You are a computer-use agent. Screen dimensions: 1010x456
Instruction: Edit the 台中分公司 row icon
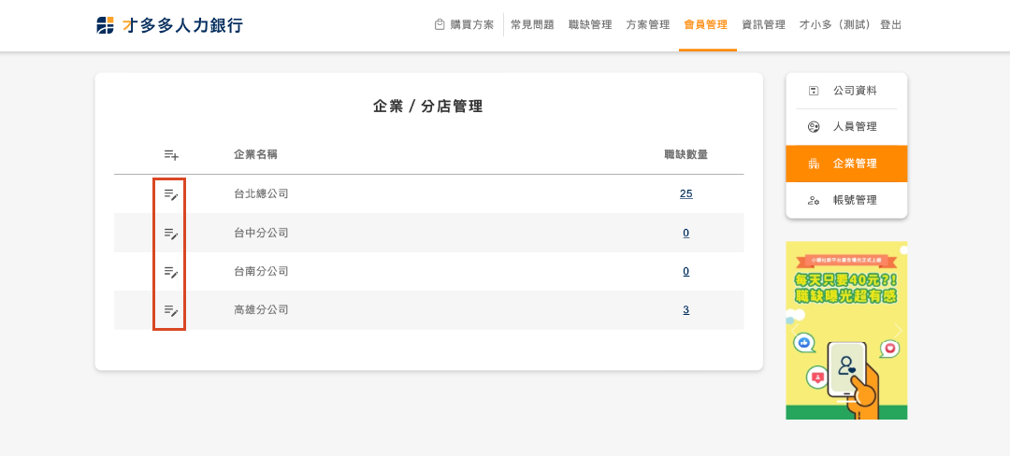point(170,233)
